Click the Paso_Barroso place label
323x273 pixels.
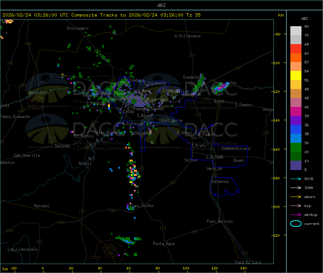point(220,221)
